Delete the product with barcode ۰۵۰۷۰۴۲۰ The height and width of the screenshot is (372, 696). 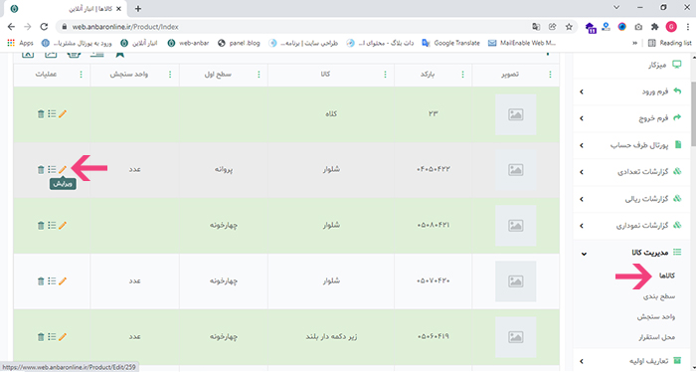click(x=41, y=281)
